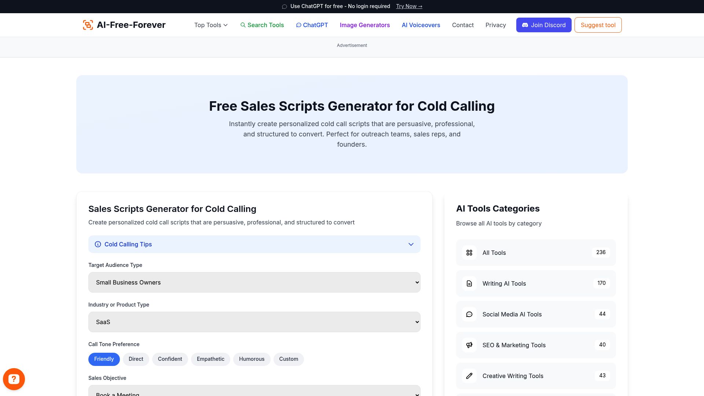This screenshot has height=396, width=704.
Task: Open the Industry or Product Type dropdown
Action: pos(254,322)
